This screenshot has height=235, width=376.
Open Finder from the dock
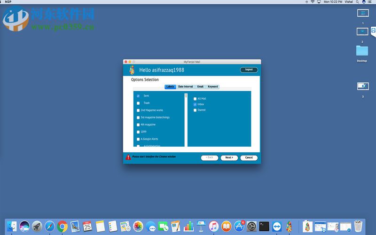click(12, 227)
